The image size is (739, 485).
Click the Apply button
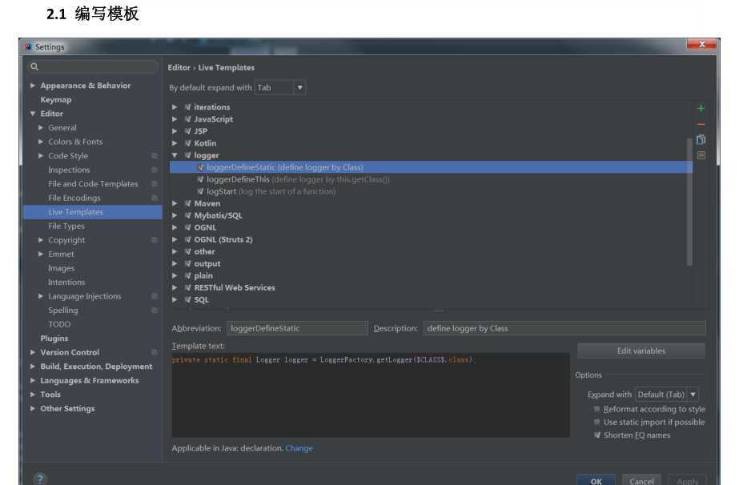pyautogui.click(x=687, y=480)
